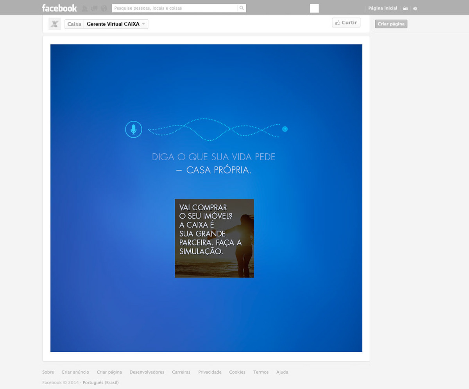Screen dimensions: 469x389
Task: Open the Criar anúncio footer link
Action: [x=75, y=372]
